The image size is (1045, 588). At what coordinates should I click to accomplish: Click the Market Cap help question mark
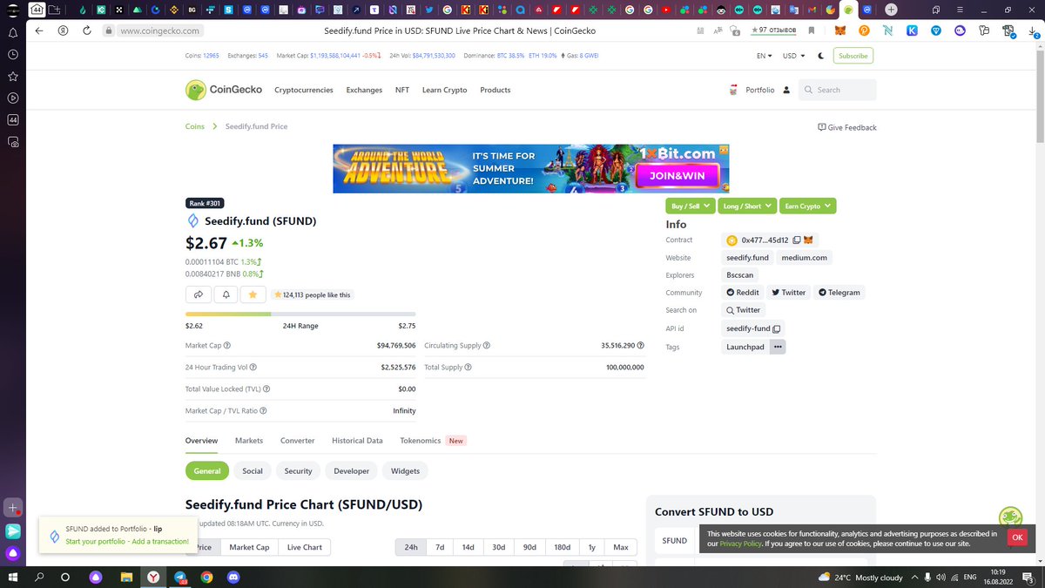point(227,346)
